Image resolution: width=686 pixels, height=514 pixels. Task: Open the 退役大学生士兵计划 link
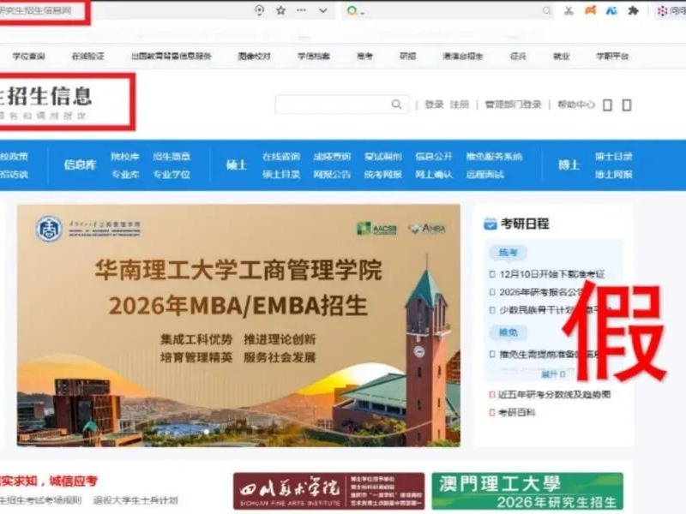[135, 500]
